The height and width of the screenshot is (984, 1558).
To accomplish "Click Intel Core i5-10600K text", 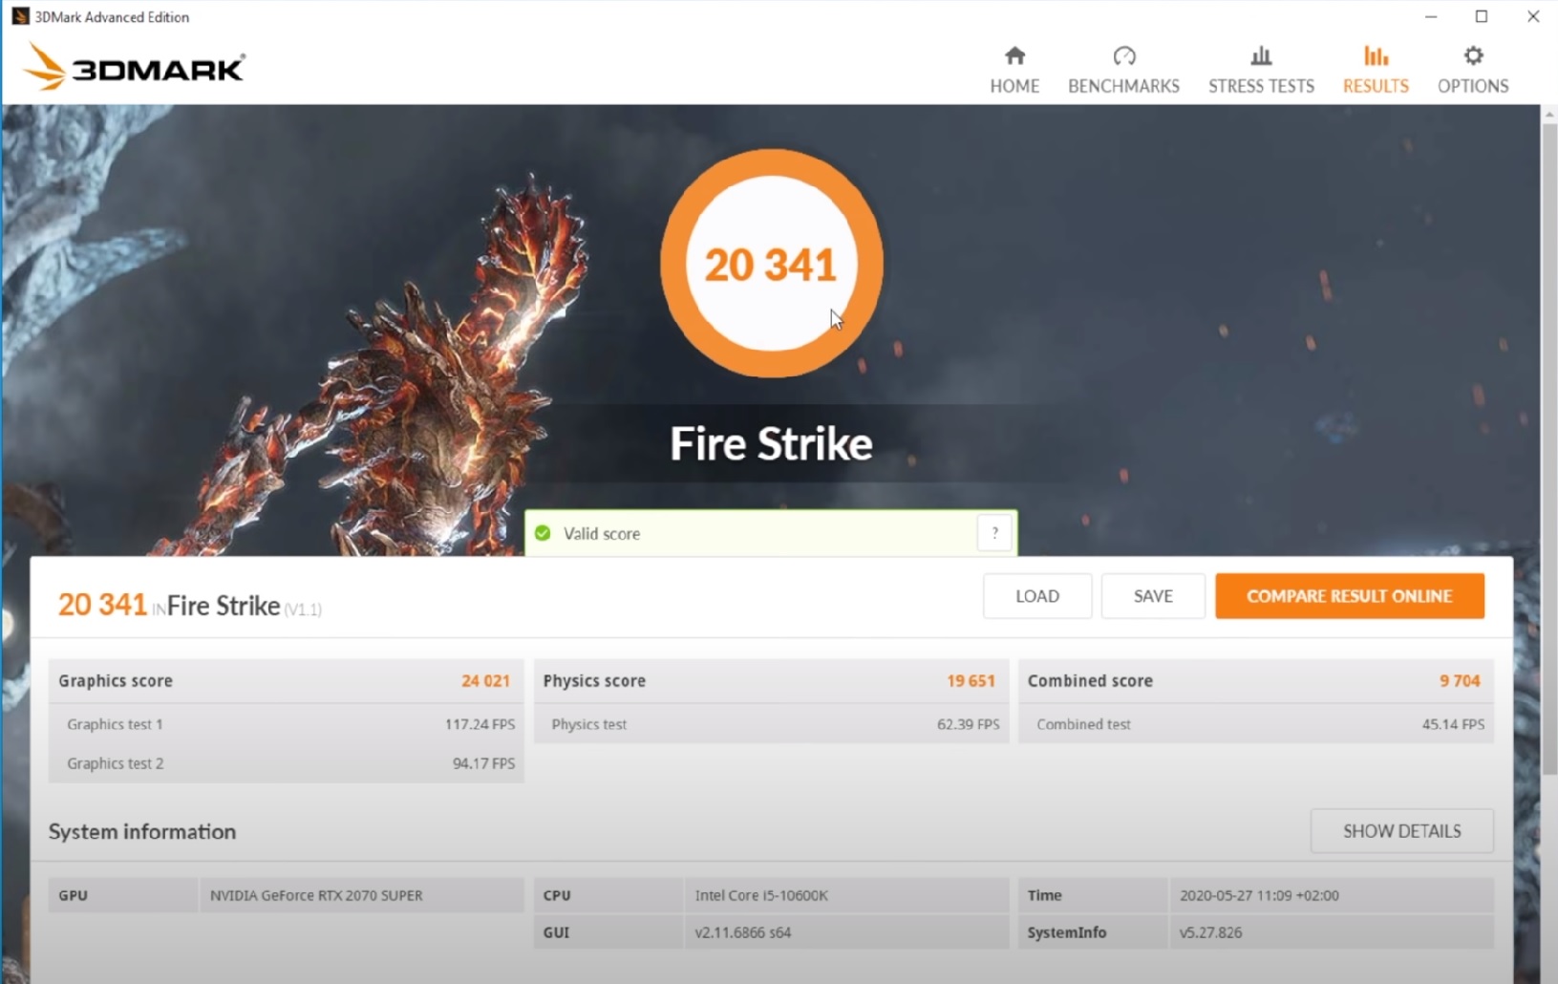I will [761, 895].
